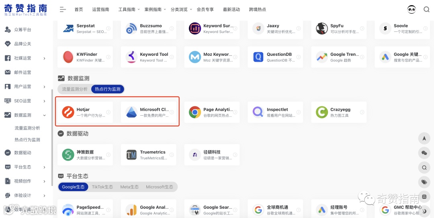Image resolution: width=434 pixels, height=218 pixels.
Task: Click the 奇赞指南 site logo
Action: 25,9
